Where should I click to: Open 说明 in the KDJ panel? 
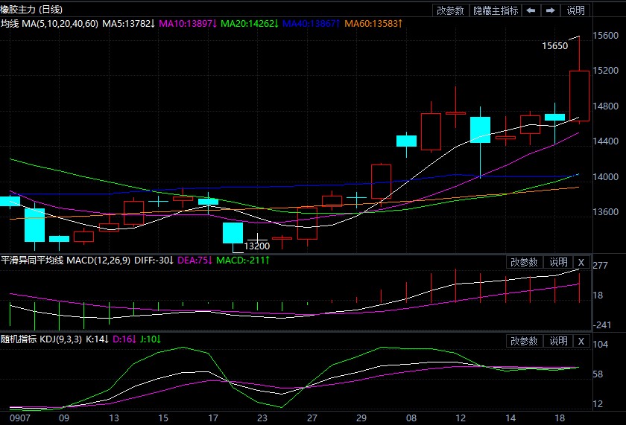558,341
